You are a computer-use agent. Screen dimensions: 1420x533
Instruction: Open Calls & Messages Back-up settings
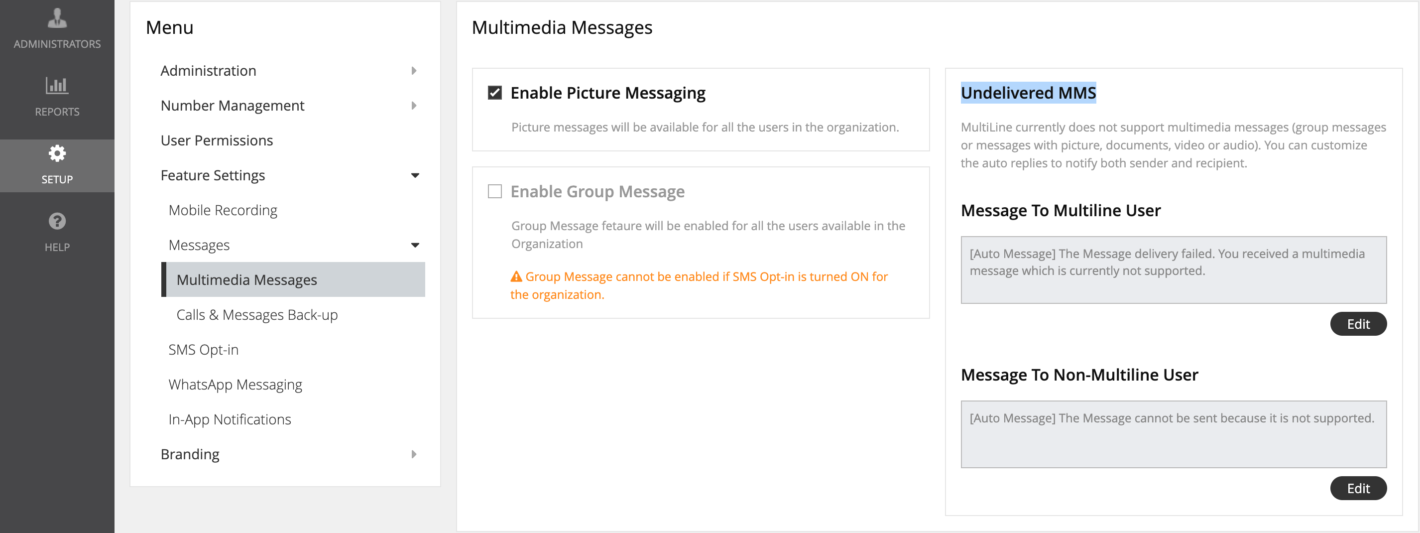pos(257,315)
